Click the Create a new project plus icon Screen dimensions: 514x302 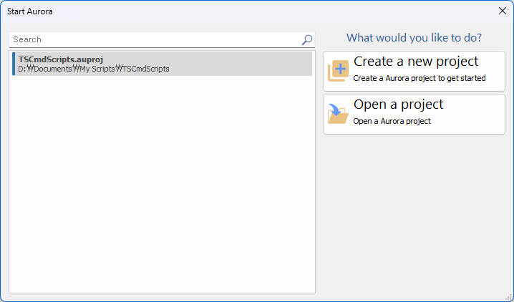[338, 71]
